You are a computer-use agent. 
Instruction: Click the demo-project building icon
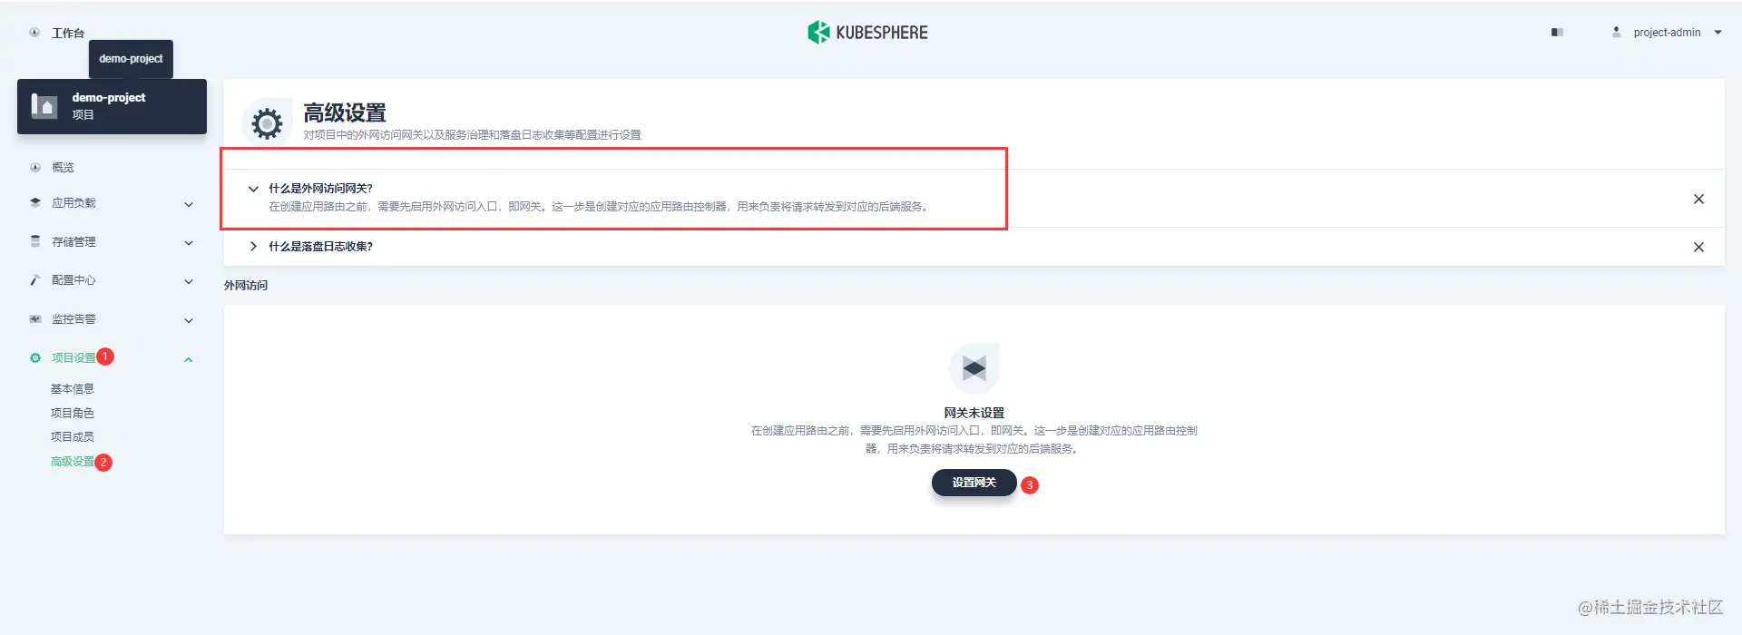click(44, 106)
